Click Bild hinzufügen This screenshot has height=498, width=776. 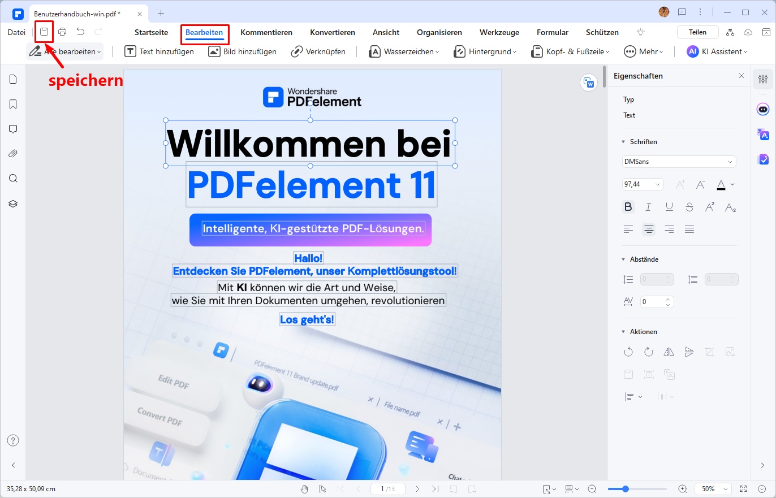[x=243, y=51]
